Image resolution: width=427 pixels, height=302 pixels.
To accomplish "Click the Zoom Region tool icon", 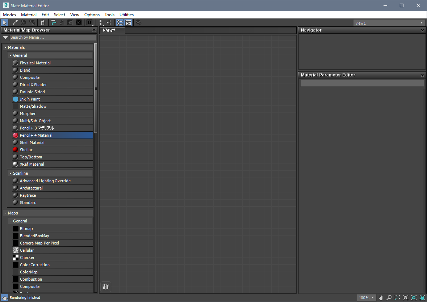I will pyautogui.click(x=397, y=298).
